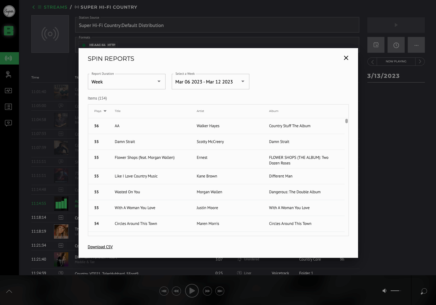Select the Wasted On You title
The height and width of the screenshot is (305, 436).
click(127, 192)
